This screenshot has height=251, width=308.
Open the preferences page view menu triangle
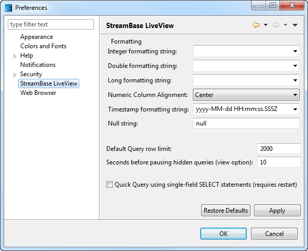tap(295, 25)
